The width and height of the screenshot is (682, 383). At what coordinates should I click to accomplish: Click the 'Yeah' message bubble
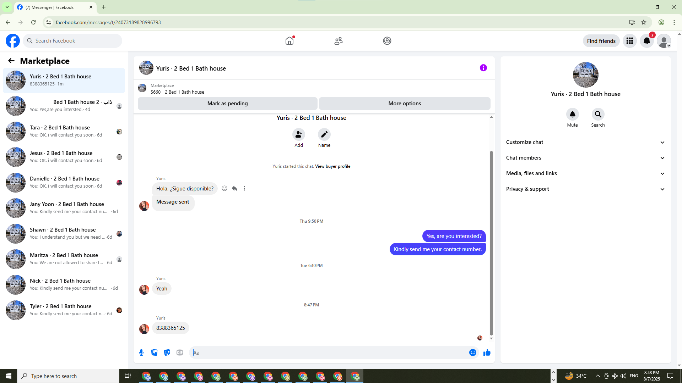tap(162, 289)
